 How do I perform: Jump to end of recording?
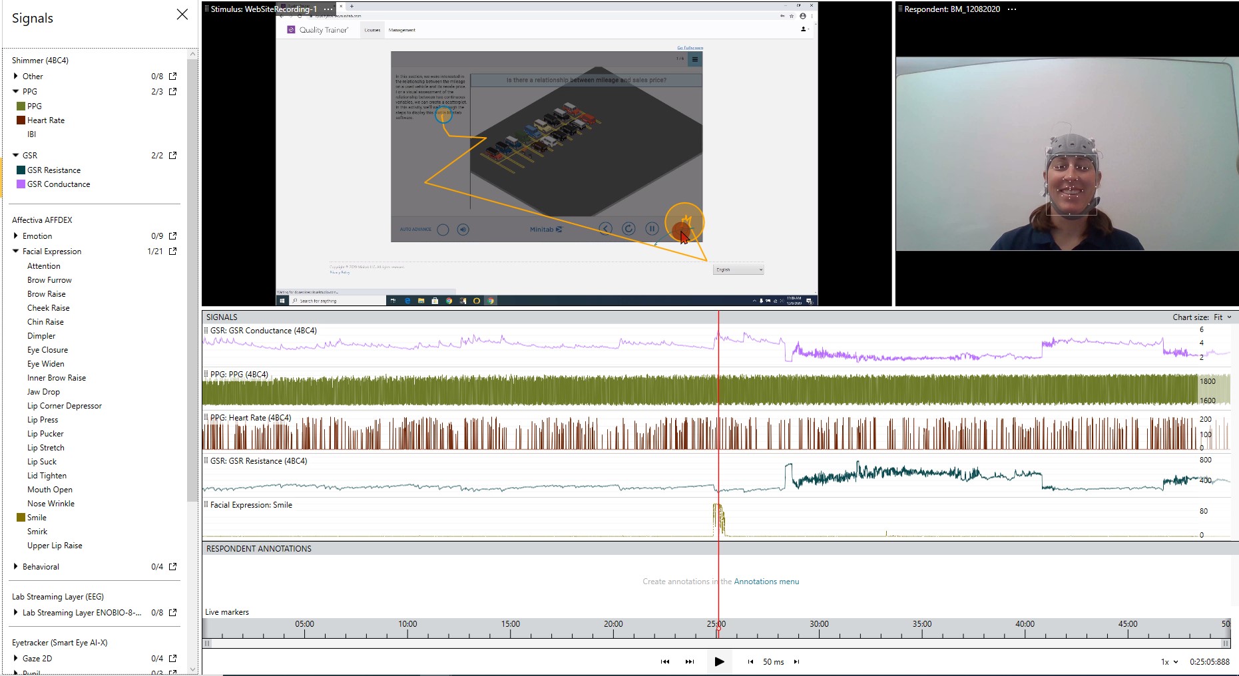click(x=690, y=661)
